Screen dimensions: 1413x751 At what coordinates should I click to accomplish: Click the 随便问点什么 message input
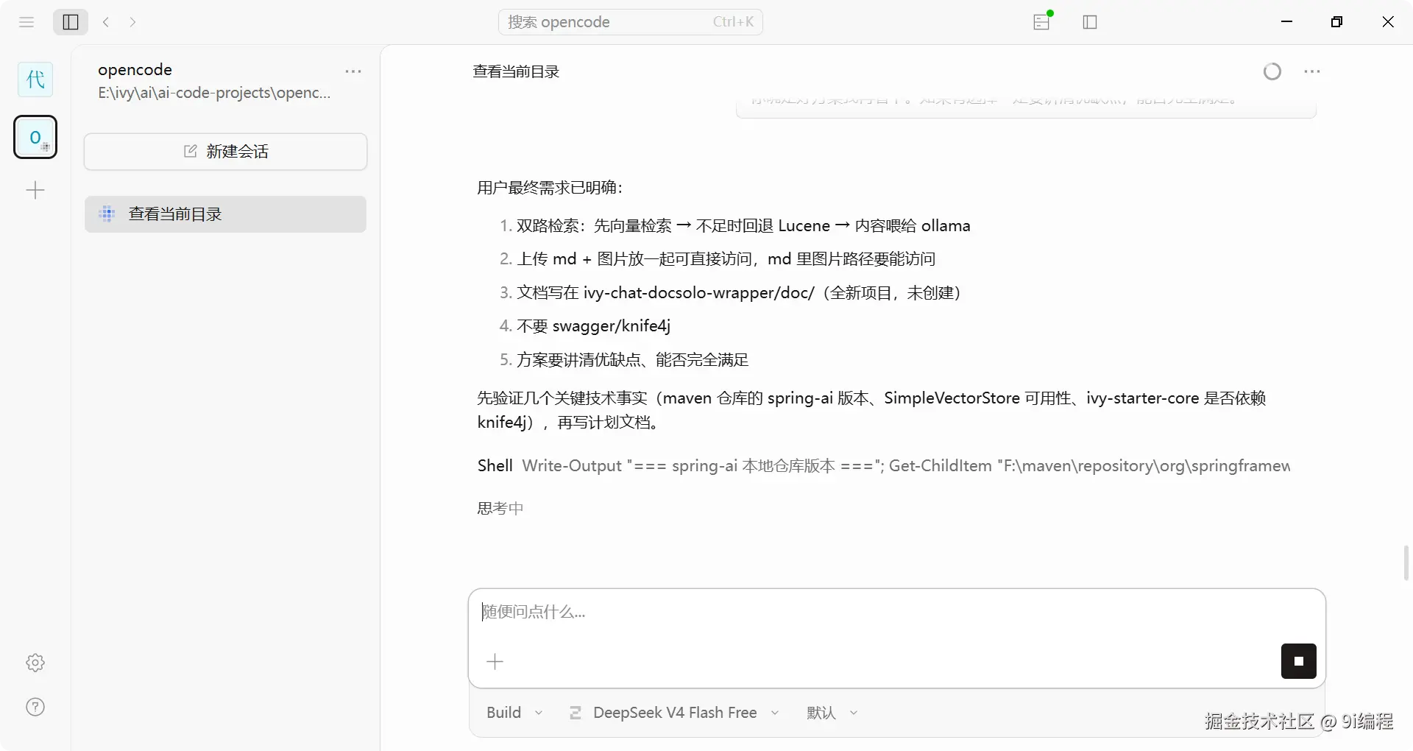click(896, 612)
